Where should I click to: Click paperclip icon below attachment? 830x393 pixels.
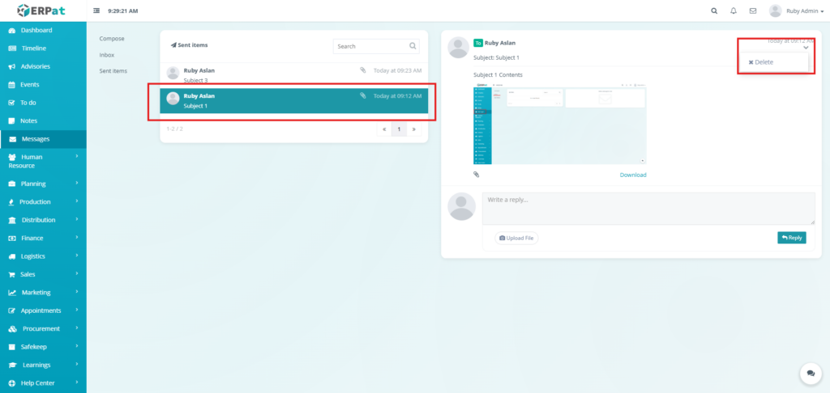(477, 175)
